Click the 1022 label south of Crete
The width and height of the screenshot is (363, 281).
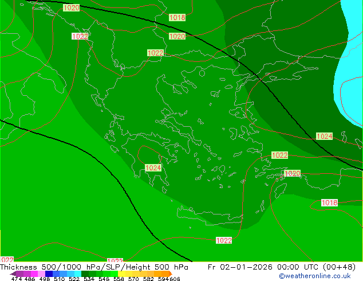[224, 240]
